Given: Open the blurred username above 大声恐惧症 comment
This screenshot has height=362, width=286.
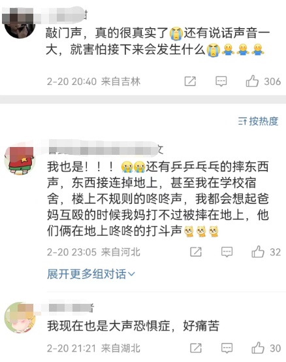Looking at the screenshot, I should point(71,307).
